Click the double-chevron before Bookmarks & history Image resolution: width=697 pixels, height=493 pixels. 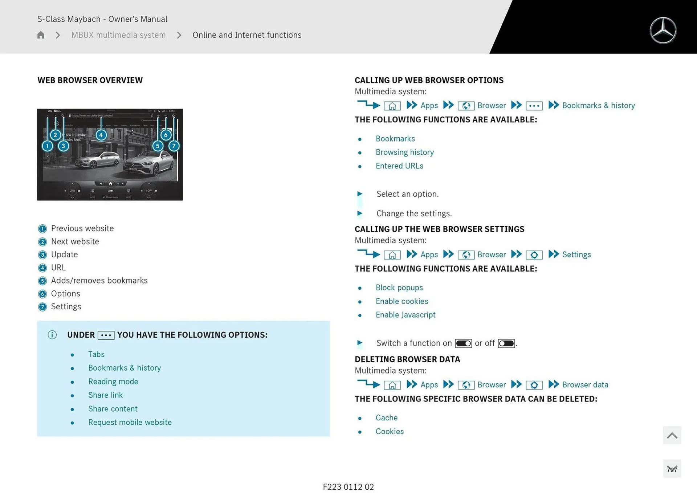pyautogui.click(x=553, y=105)
